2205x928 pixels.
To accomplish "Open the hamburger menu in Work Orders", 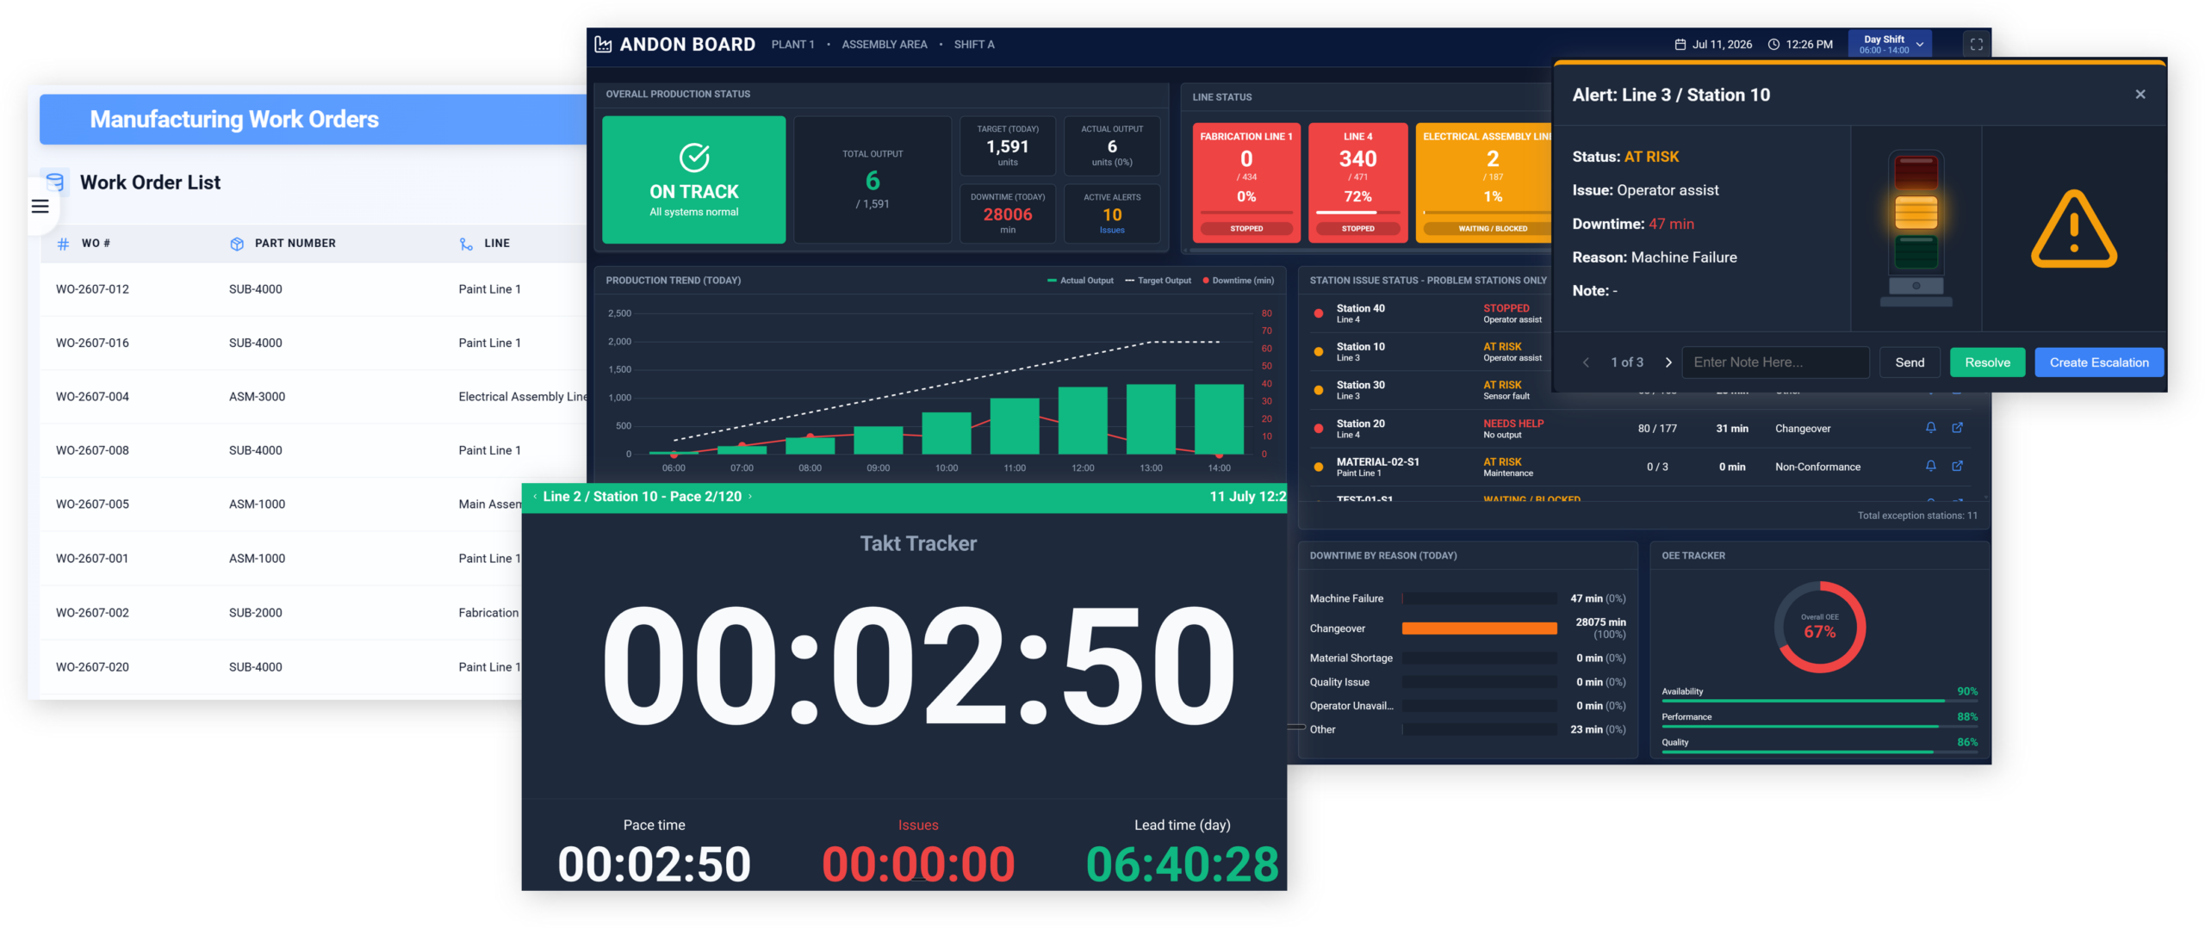I will (x=40, y=207).
